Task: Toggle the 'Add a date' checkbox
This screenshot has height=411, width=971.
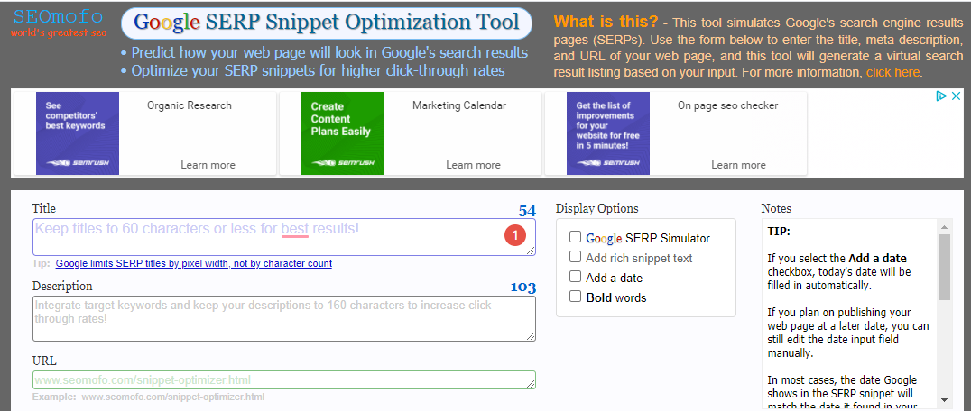Action: tap(575, 278)
